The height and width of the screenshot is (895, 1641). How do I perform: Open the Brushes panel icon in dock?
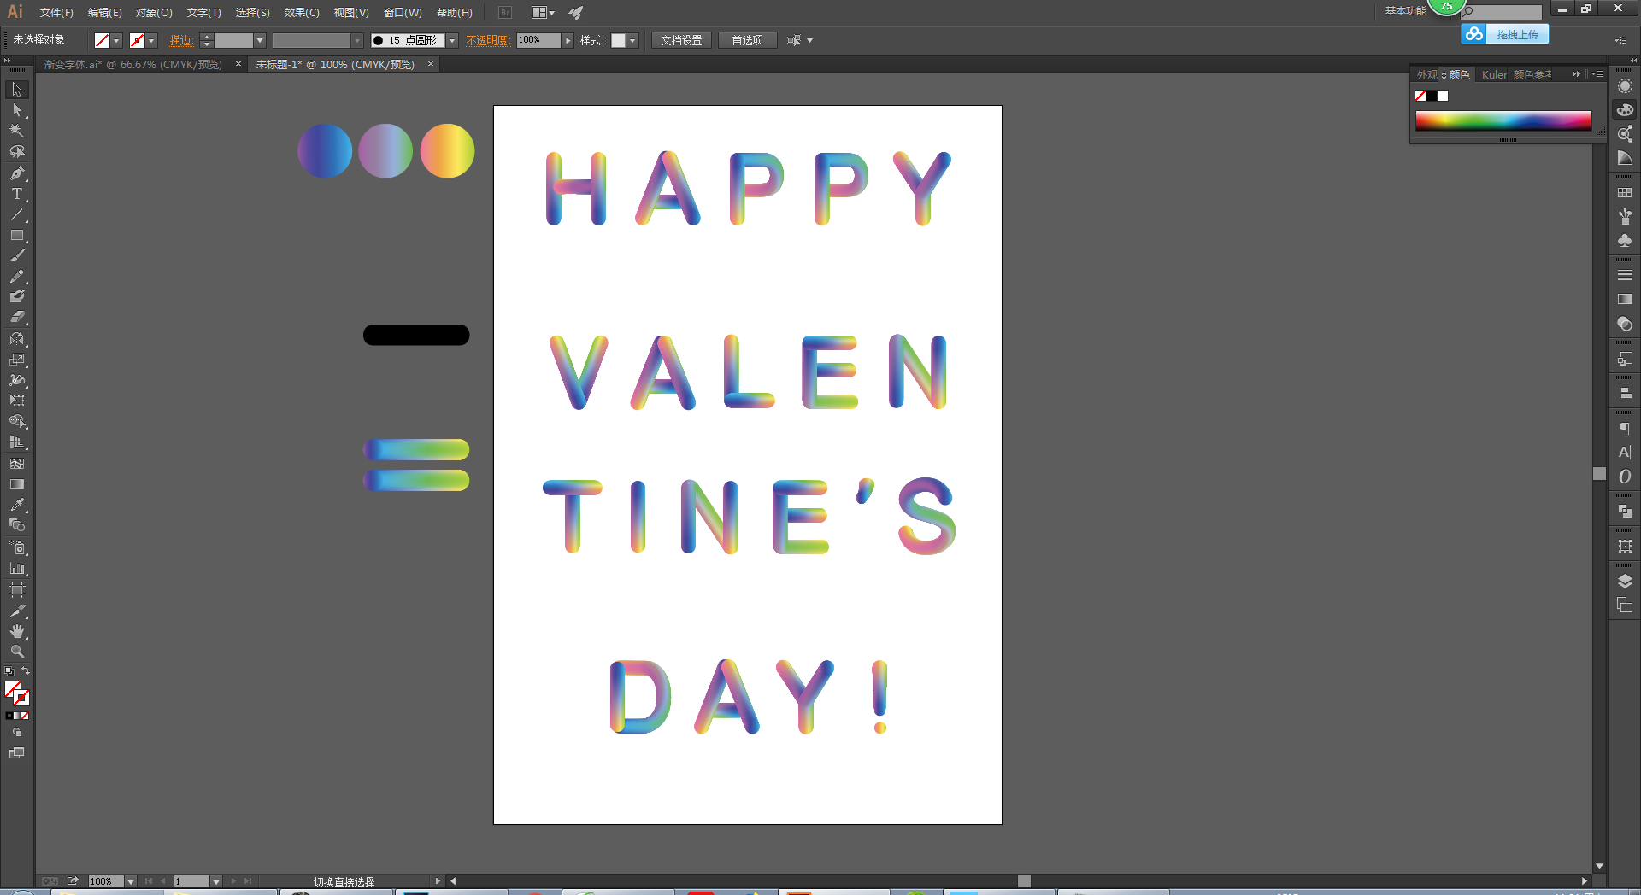pos(1625,217)
